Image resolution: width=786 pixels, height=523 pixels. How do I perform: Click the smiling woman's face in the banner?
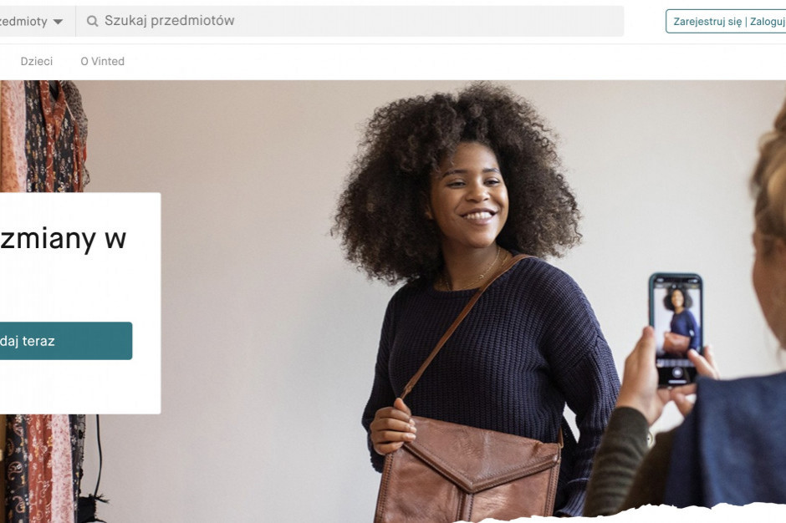pyautogui.click(x=467, y=195)
